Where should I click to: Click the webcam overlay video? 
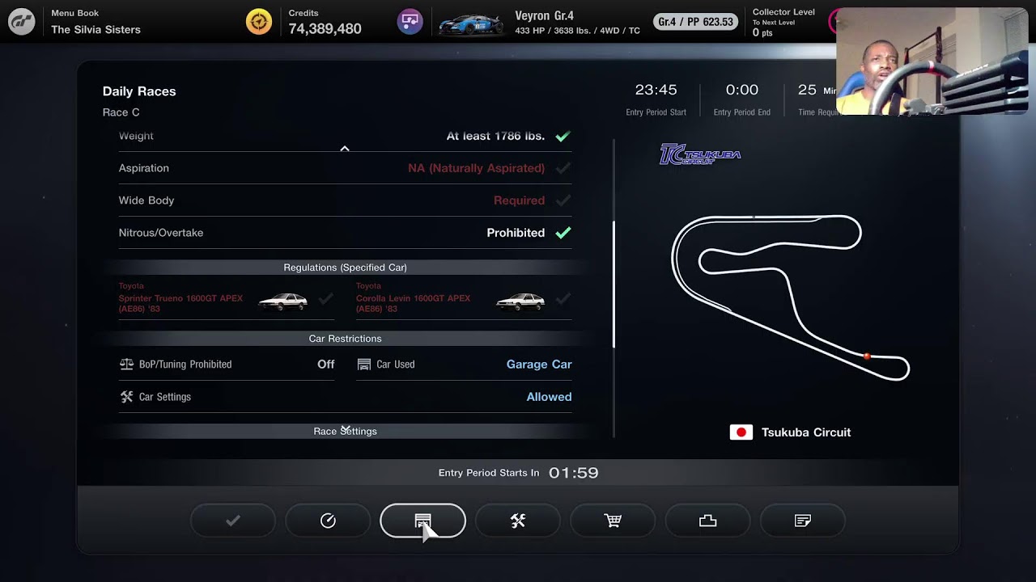point(932,61)
